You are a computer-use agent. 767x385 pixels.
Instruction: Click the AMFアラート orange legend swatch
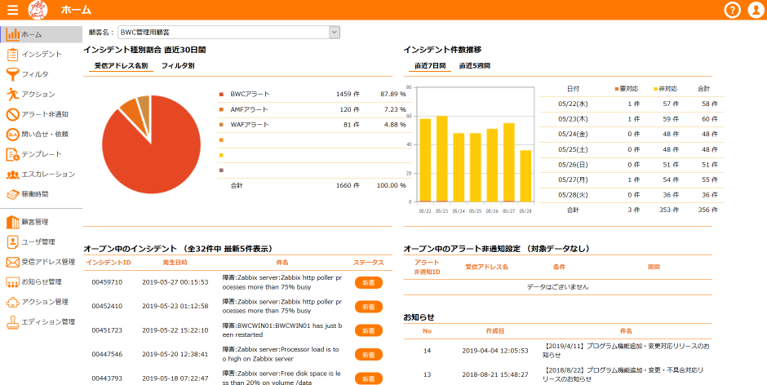221,109
